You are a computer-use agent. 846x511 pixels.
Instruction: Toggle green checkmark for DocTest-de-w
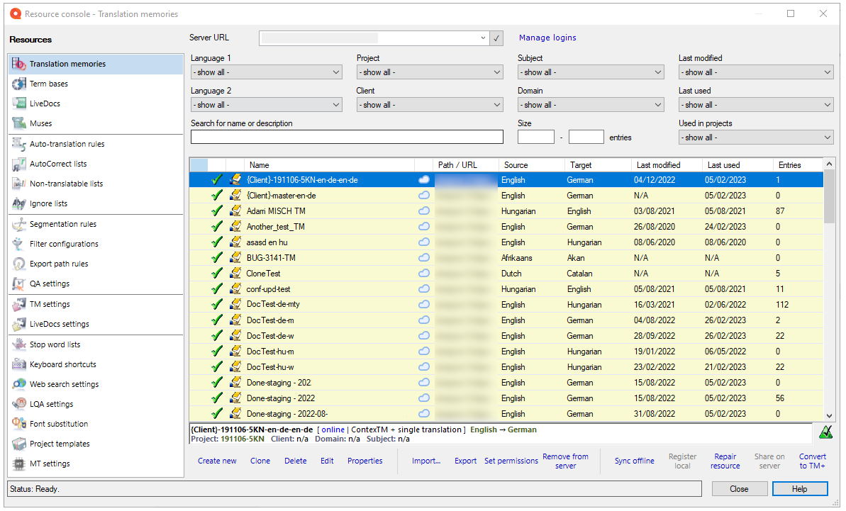click(217, 336)
